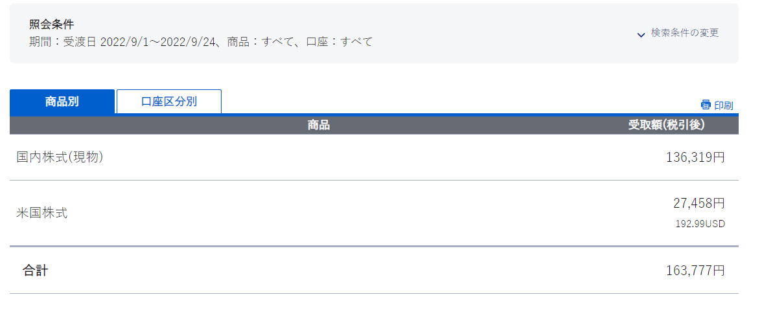Click the 合計 total label
773x310 pixels.
tap(36, 270)
